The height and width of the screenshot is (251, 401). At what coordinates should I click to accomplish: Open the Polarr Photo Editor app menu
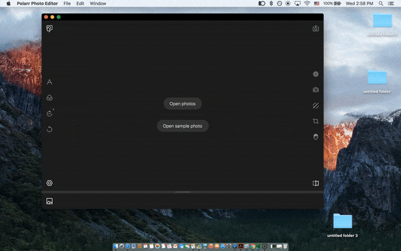tap(37, 3)
